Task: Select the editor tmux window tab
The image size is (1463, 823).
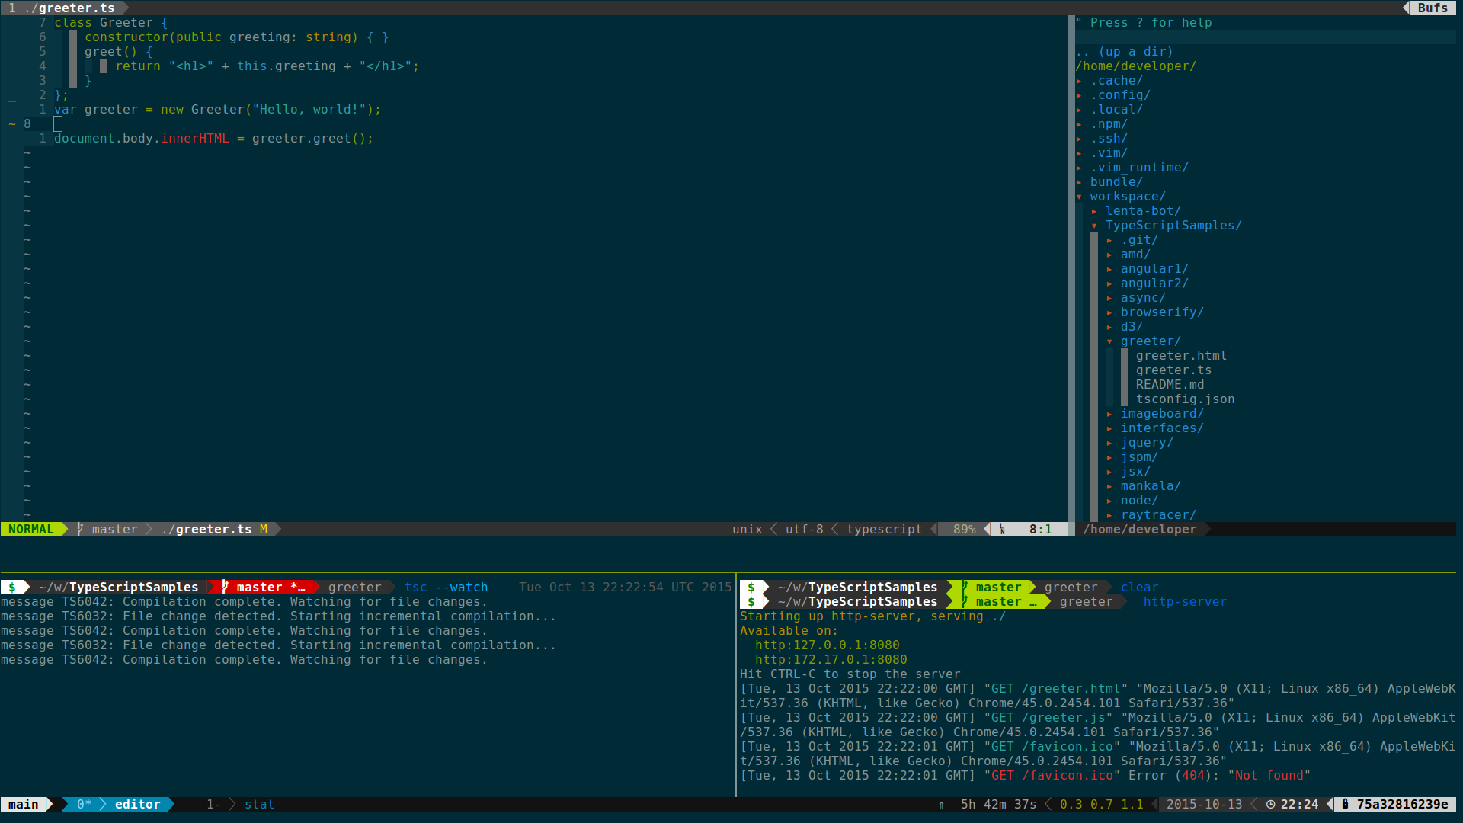Action: pos(137,804)
